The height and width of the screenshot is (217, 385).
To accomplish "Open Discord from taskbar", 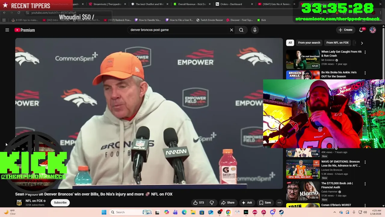I will pyautogui.click(x=273, y=212).
